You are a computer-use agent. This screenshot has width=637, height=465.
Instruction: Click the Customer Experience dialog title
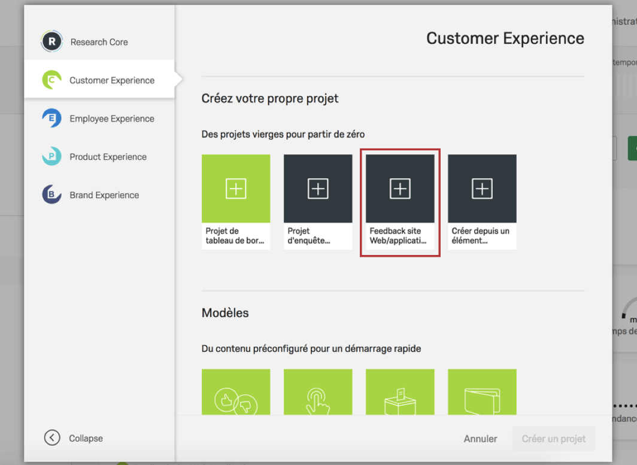pos(505,38)
